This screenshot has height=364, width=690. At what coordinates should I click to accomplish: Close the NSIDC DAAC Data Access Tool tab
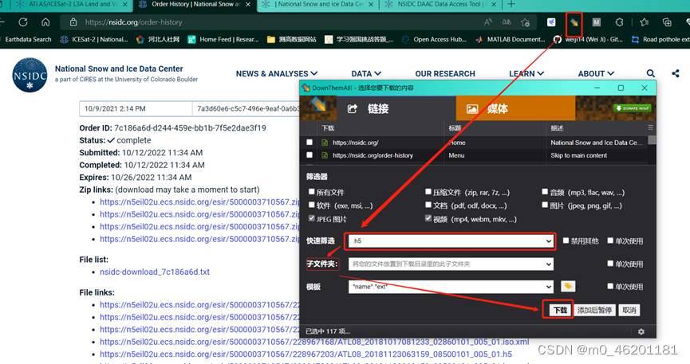(494, 5)
